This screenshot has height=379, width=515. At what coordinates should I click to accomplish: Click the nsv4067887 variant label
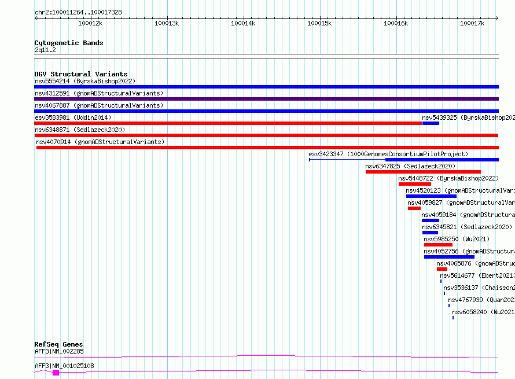(x=99, y=105)
